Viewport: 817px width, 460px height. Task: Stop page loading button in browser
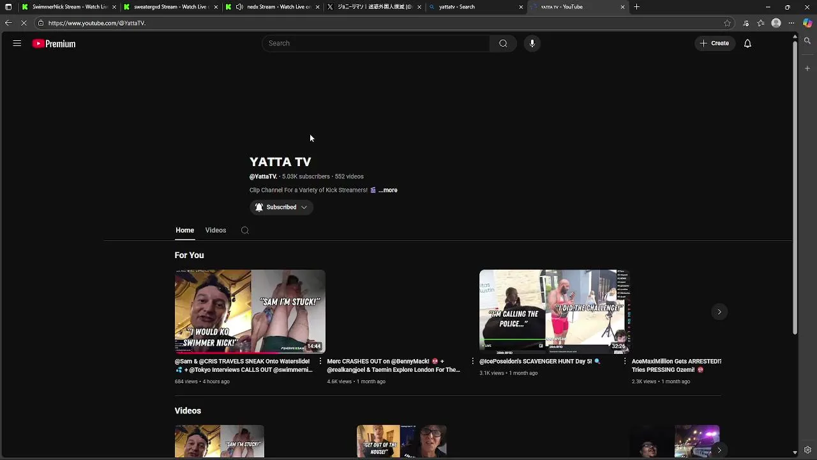(x=24, y=23)
